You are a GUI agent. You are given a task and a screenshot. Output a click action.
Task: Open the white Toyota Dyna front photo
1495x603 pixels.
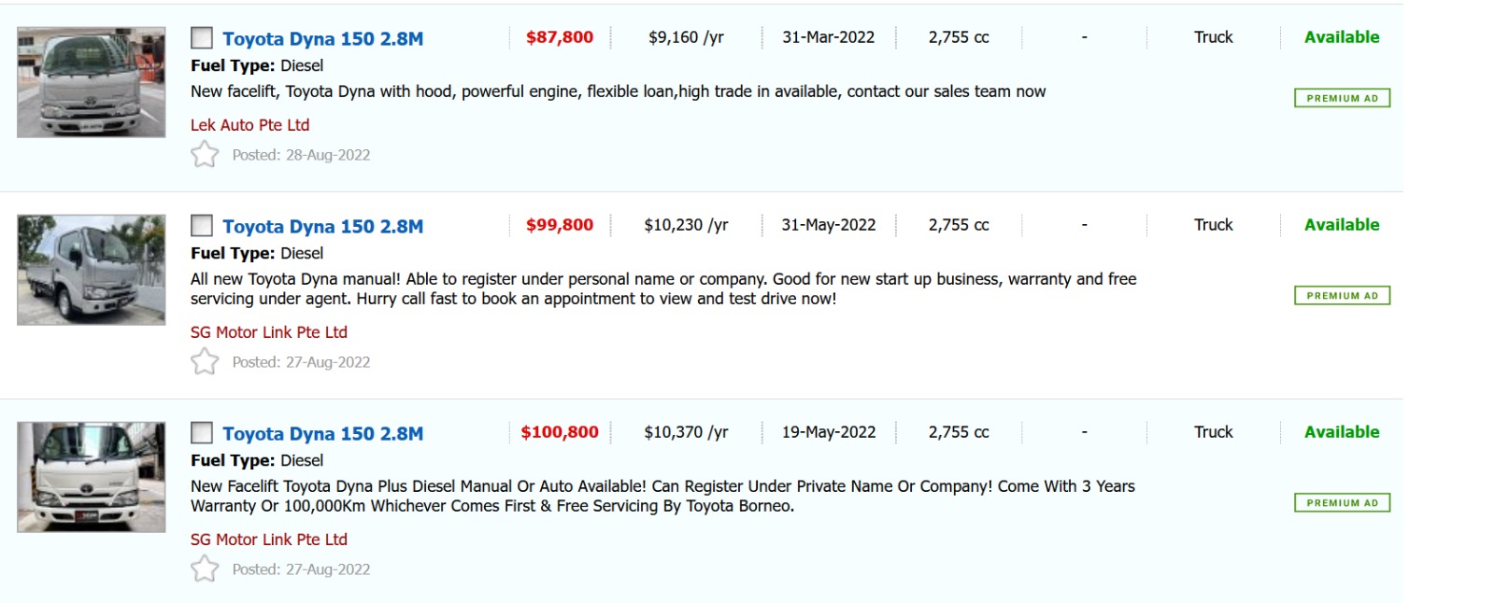pos(92,477)
